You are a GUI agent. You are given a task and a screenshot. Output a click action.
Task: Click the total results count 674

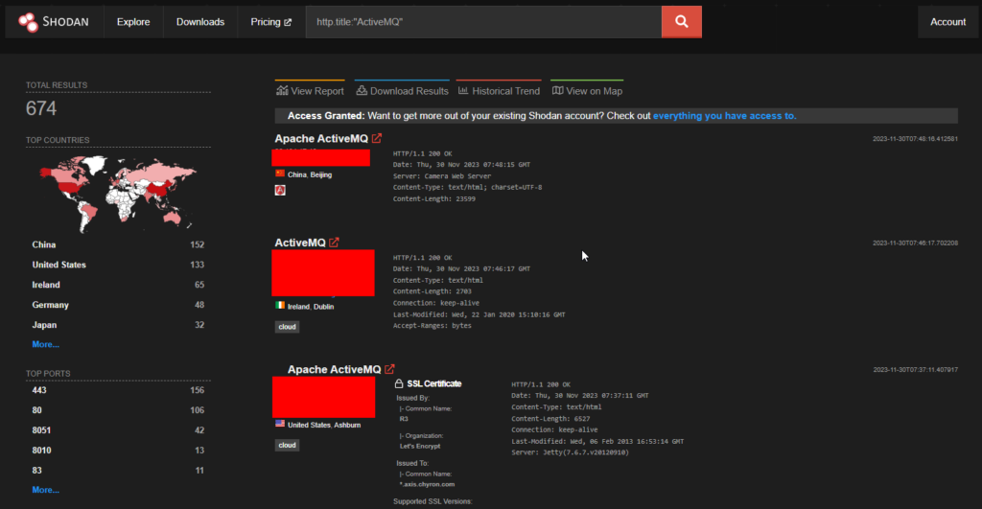(41, 108)
